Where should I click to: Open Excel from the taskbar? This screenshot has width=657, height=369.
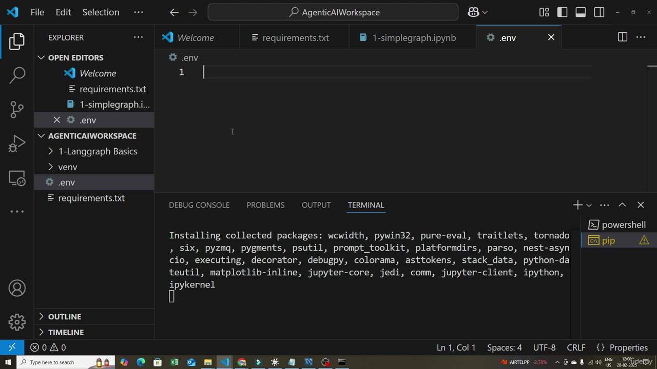(175, 362)
